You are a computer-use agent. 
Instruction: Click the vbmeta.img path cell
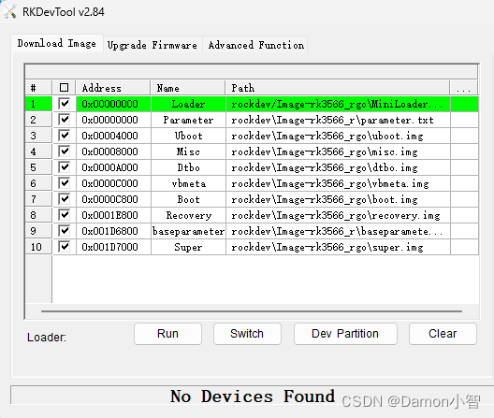[338, 183]
